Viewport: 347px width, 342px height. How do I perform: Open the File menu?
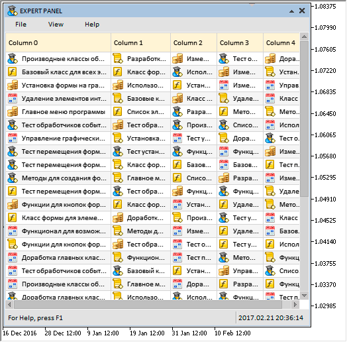[x=21, y=25]
